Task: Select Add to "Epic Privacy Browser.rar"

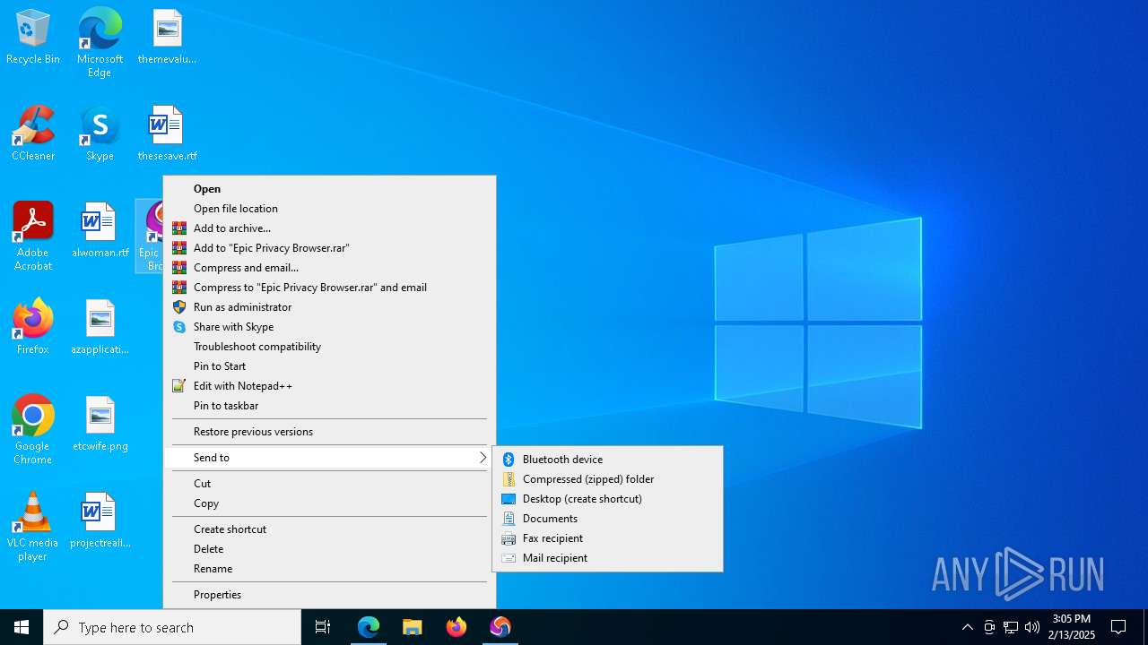Action: tap(329, 248)
